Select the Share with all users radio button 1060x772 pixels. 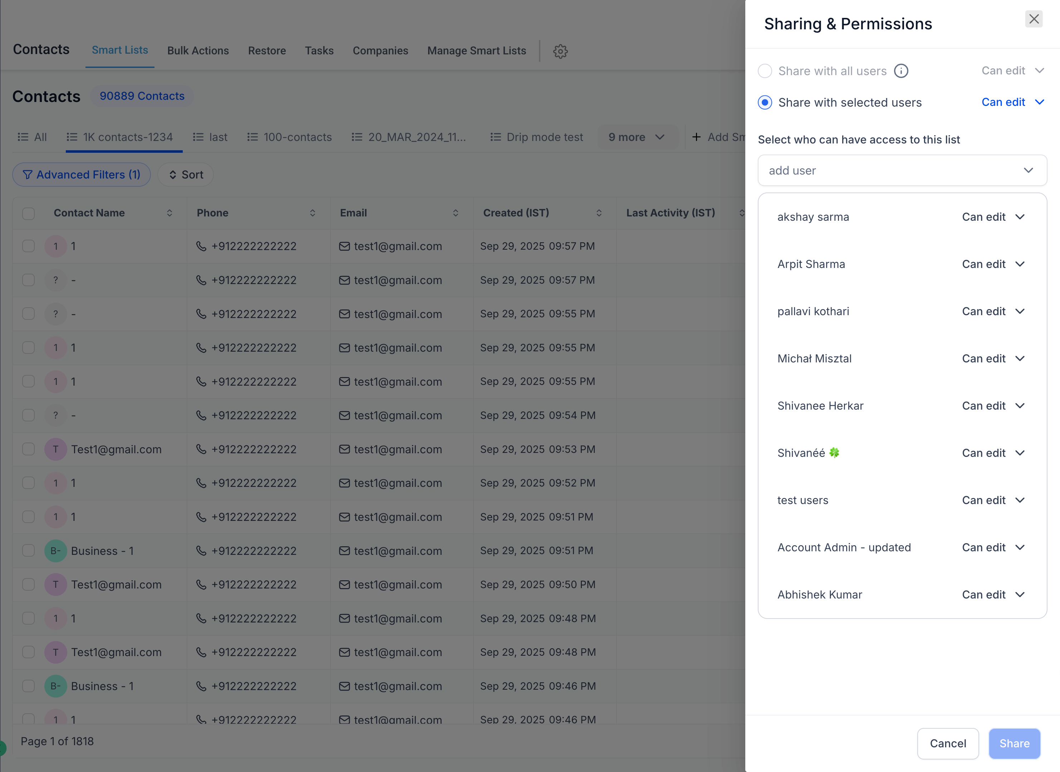tap(765, 71)
